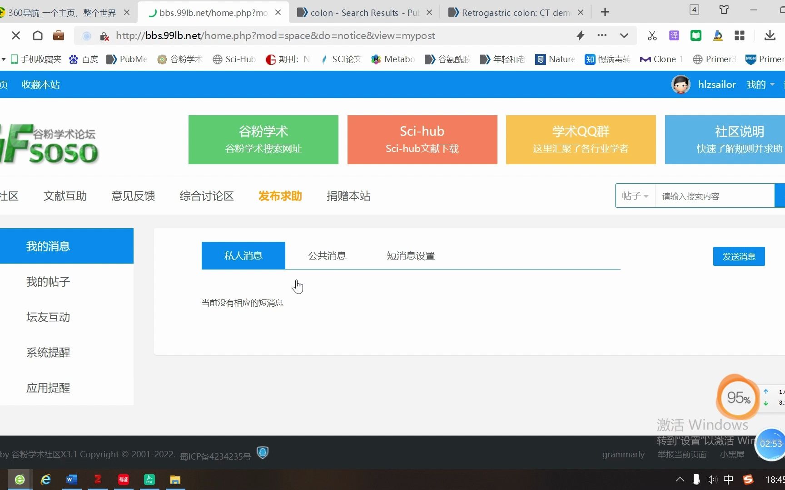Open the briefcase icon in the toolbar
785x490 pixels.
point(59,35)
